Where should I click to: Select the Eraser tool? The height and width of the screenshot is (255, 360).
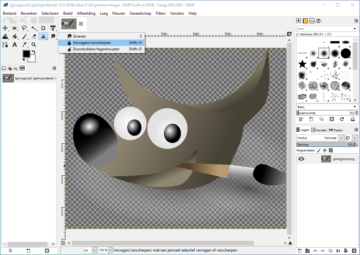[x=34, y=36]
